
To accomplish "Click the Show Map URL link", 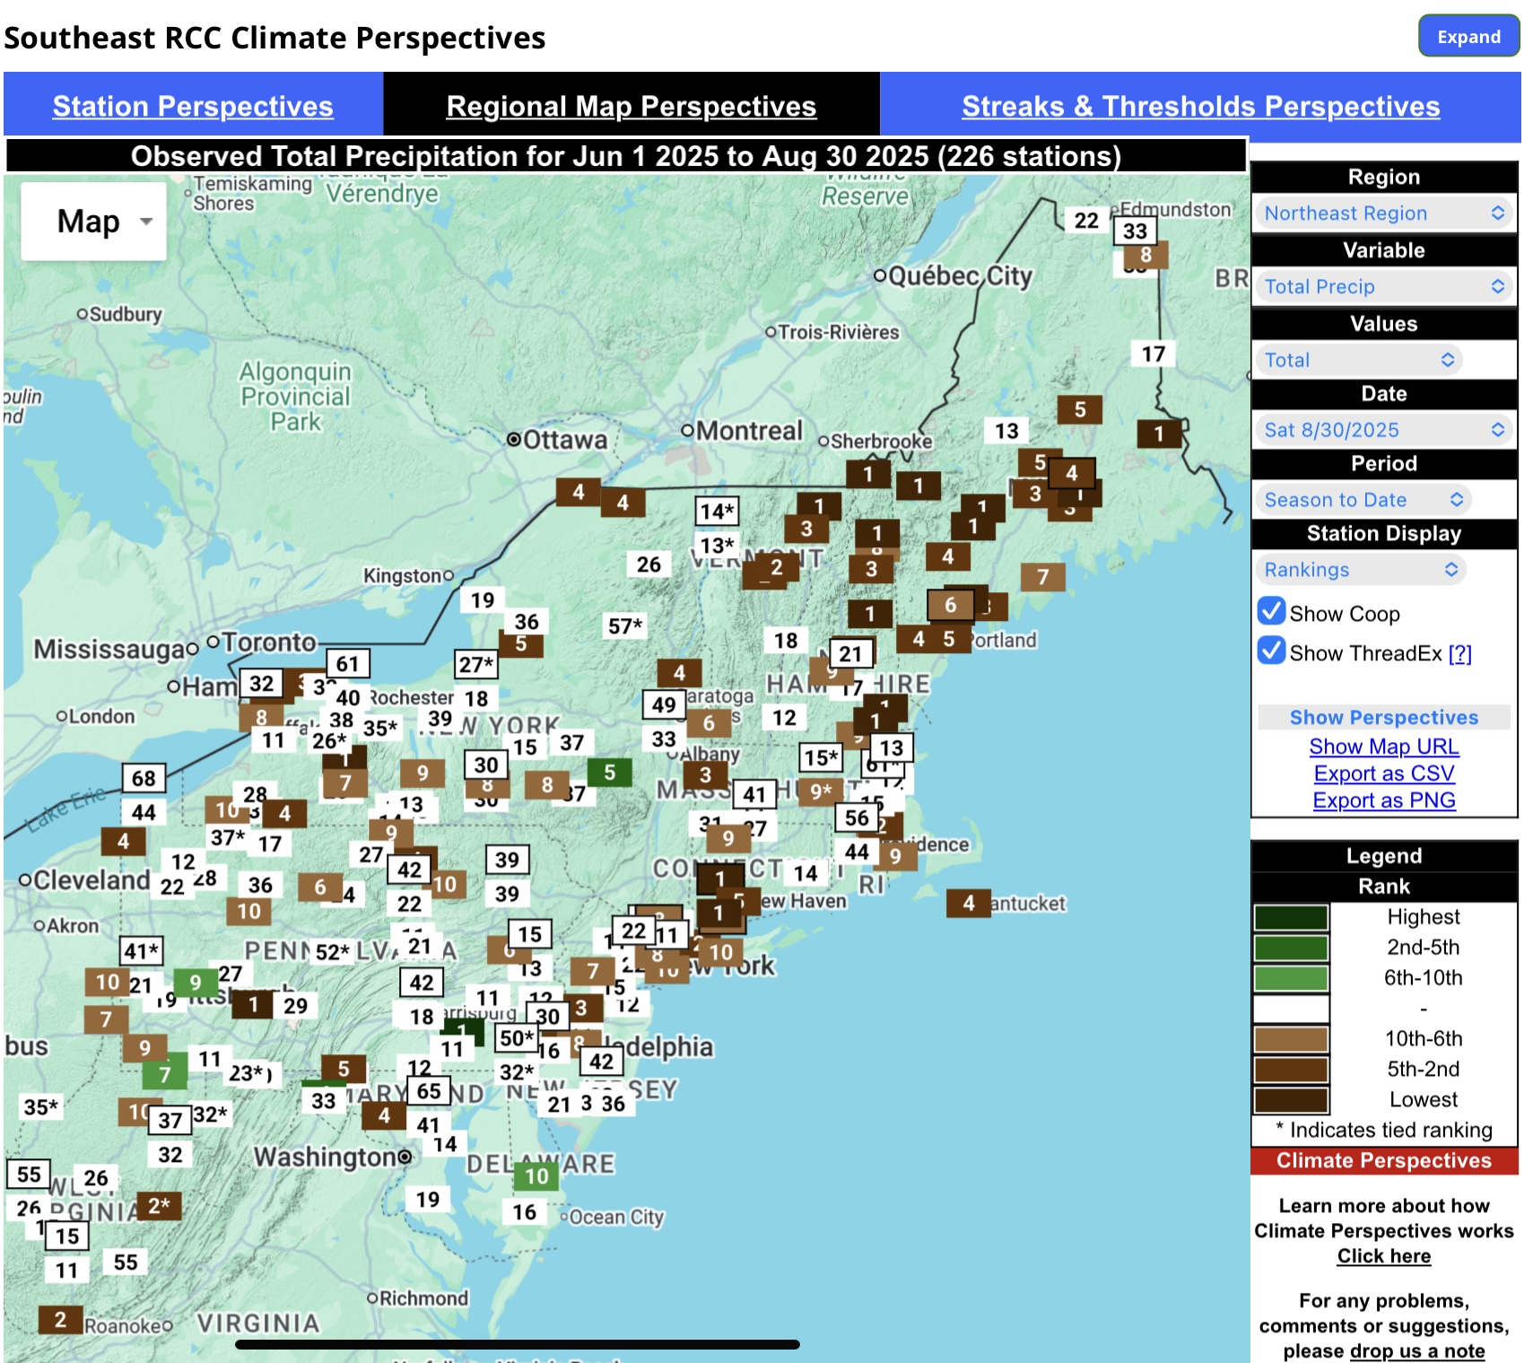I will coord(1383,747).
